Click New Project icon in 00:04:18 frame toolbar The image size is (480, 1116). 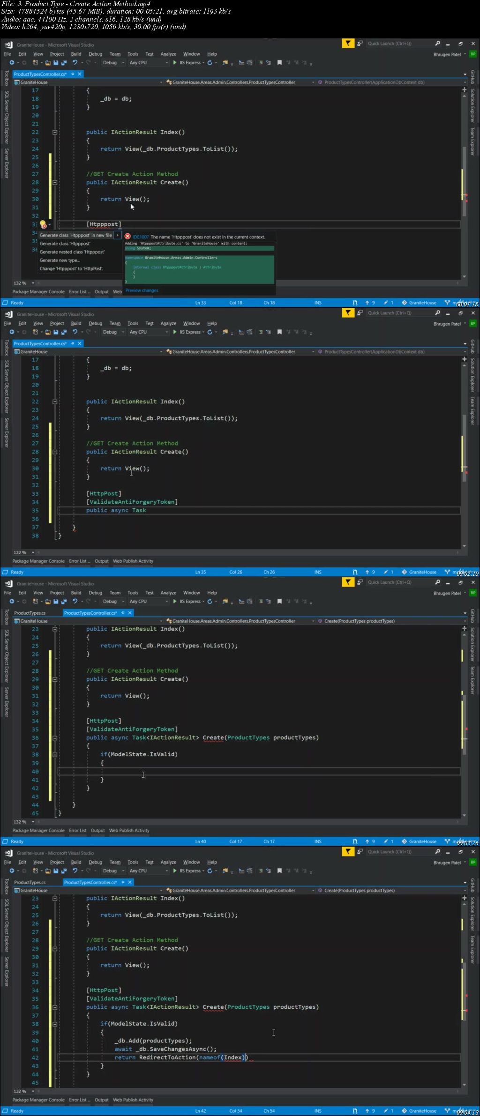pyautogui.click(x=35, y=871)
